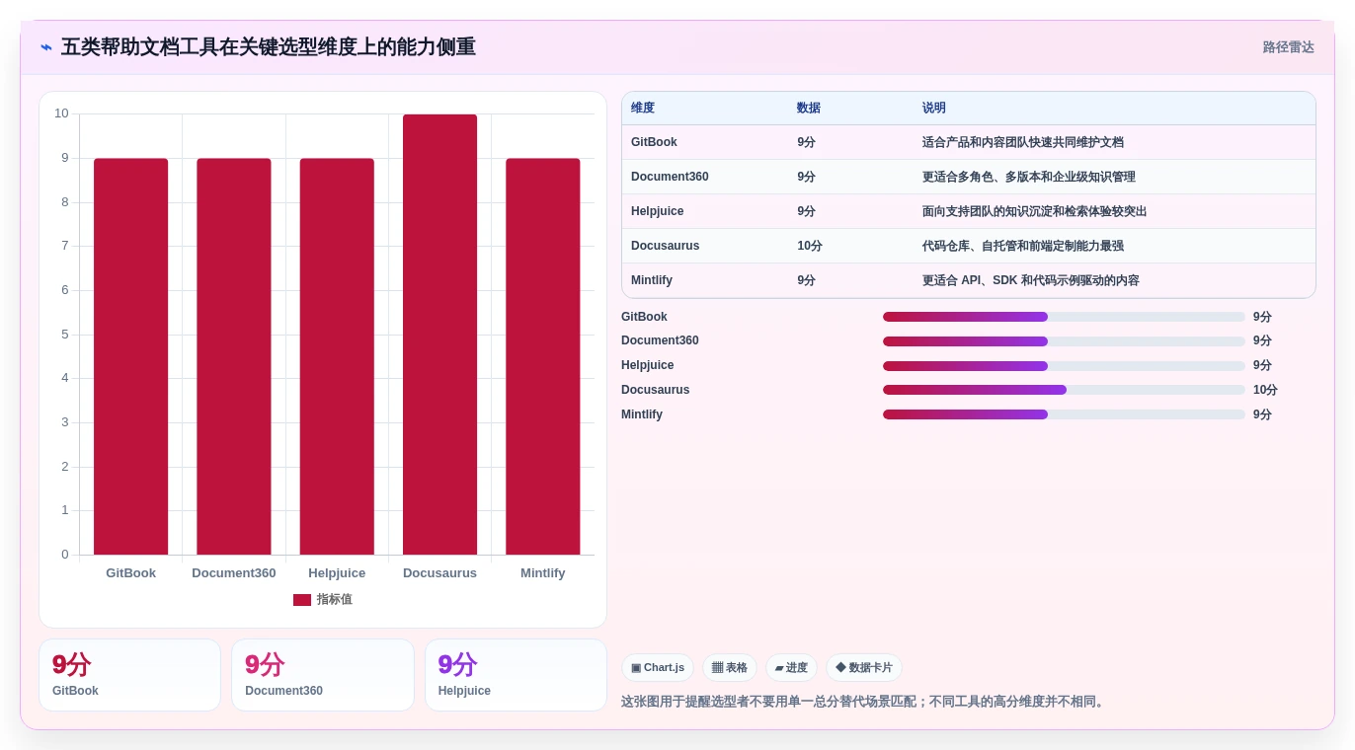Click 更适合多角色、多版本和企业级知识管理 description
Viewport: 1355px width, 750px height.
[1029, 177]
